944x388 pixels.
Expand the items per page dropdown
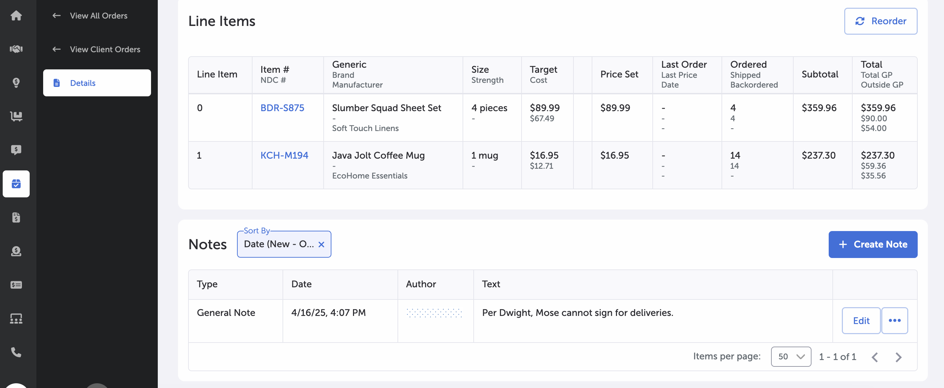(791, 357)
